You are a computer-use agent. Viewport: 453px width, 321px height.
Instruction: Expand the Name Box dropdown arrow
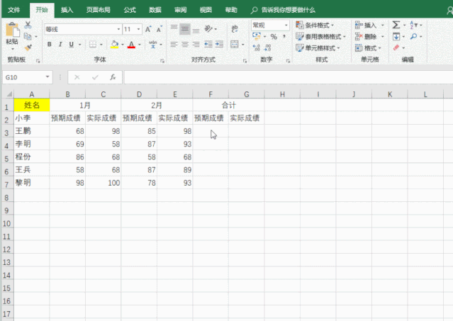(x=47, y=77)
